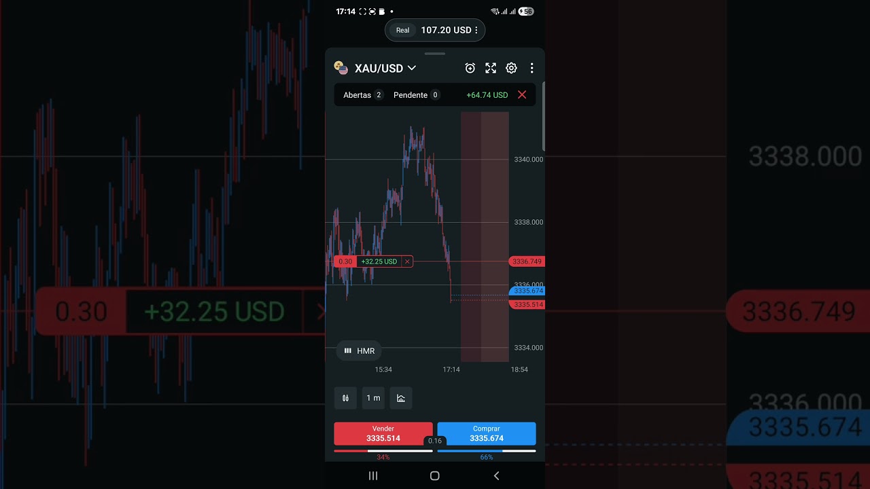The width and height of the screenshot is (870, 489).
Task: Open the chart's three-dot options menu
Action: [532, 68]
